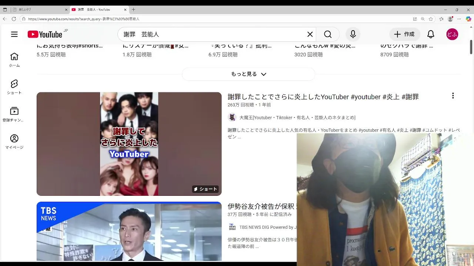This screenshot has height=266, width=474.
Task: Click the YouTube logo
Action: [45, 34]
